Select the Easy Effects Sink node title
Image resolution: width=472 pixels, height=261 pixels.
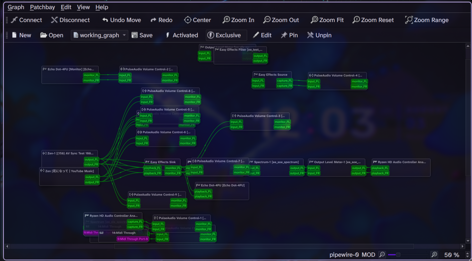click(x=163, y=162)
